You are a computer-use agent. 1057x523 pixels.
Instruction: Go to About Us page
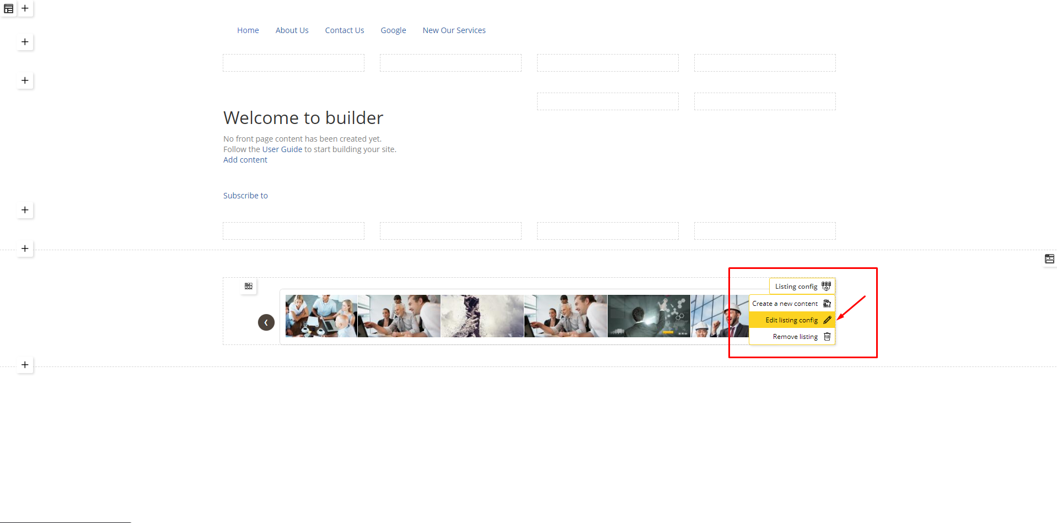click(292, 30)
